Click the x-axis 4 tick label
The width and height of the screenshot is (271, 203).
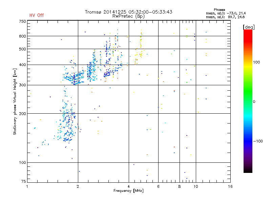coord(129,186)
